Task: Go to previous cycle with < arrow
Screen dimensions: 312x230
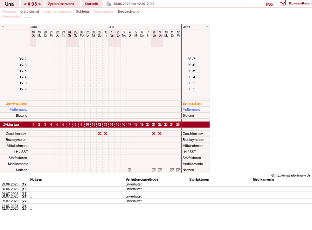Action: point(25,4)
